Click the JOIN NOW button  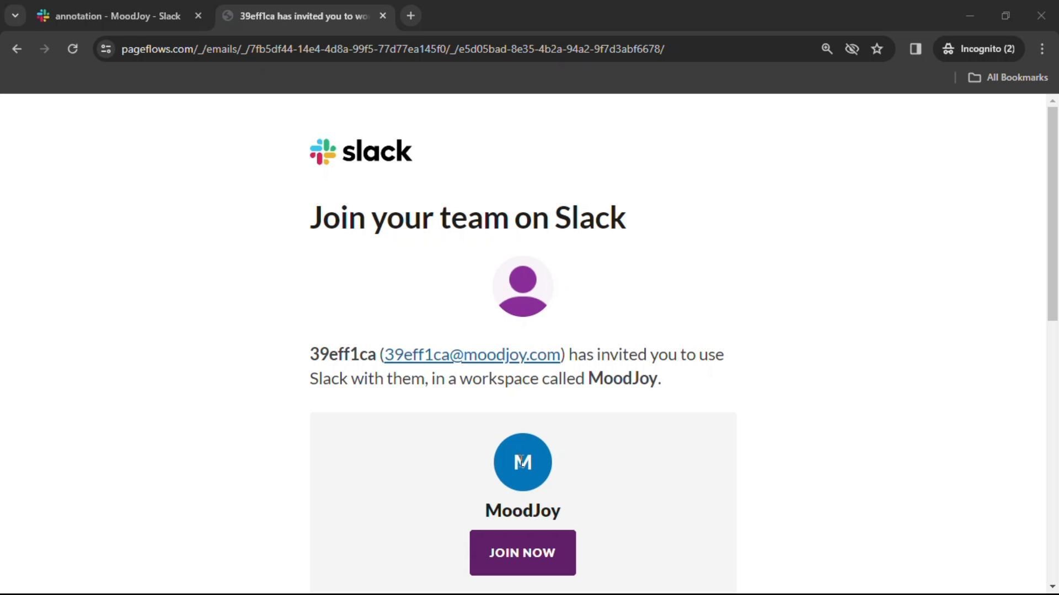522,553
